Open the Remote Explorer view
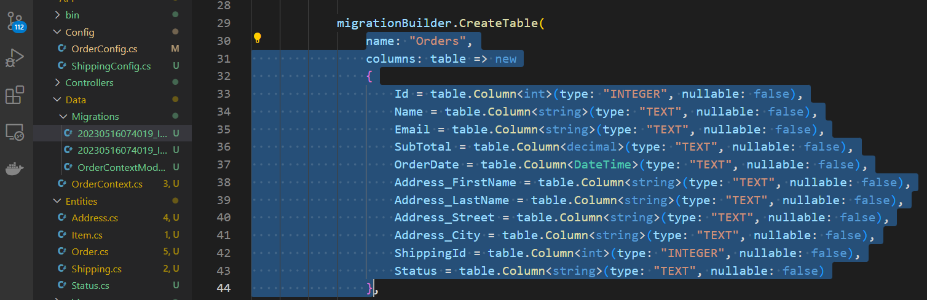The image size is (927, 300). click(x=15, y=132)
